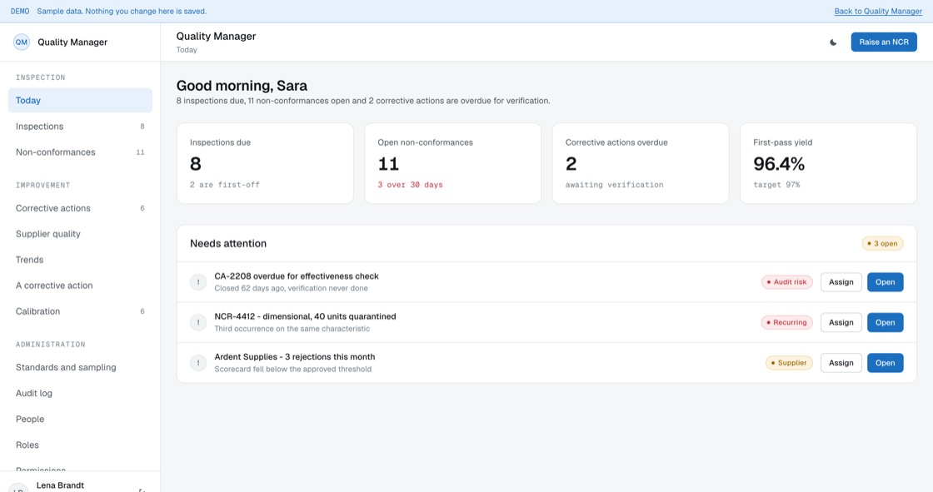933x492 pixels.
Task: Click the awaiting verification text
Action: click(x=614, y=185)
